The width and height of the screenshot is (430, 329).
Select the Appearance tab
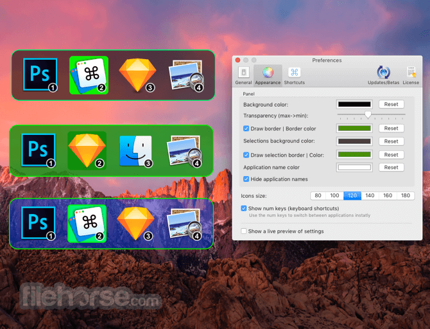tap(268, 76)
